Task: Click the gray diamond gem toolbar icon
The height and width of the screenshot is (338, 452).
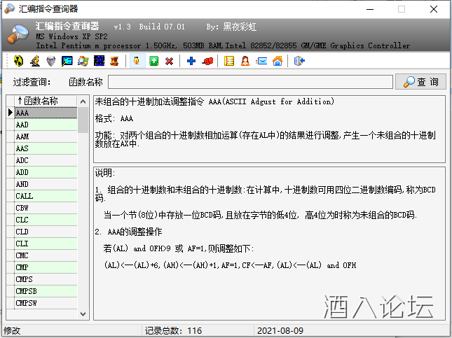Action: tap(51, 61)
